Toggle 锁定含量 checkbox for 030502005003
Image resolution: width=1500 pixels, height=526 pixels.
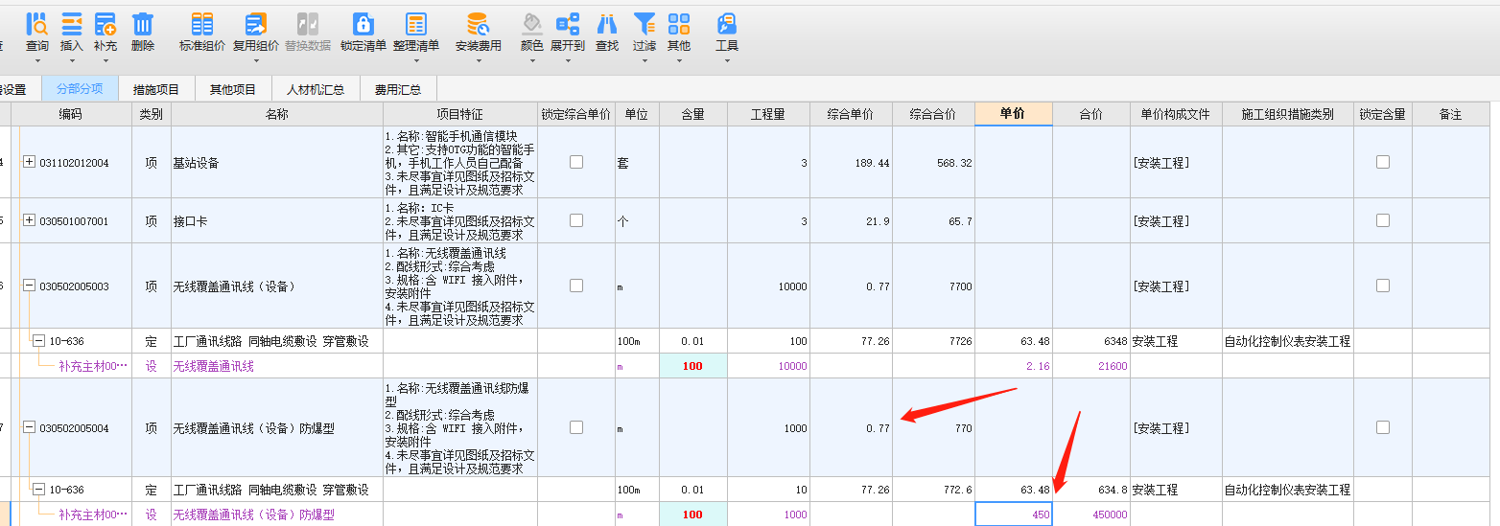click(1383, 286)
